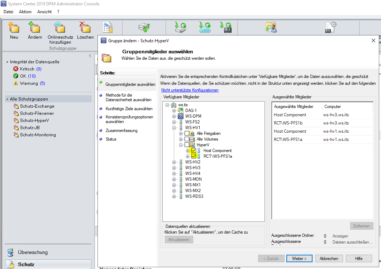Click the disk with green checkmark icon
This screenshot has width=381, height=269.
click(144, 27)
